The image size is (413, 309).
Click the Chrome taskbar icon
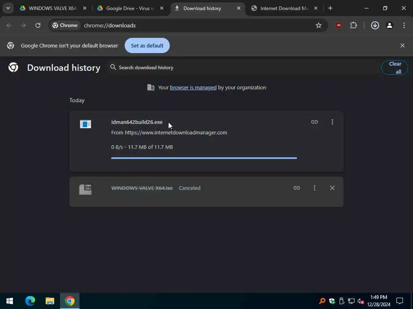pyautogui.click(x=69, y=301)
